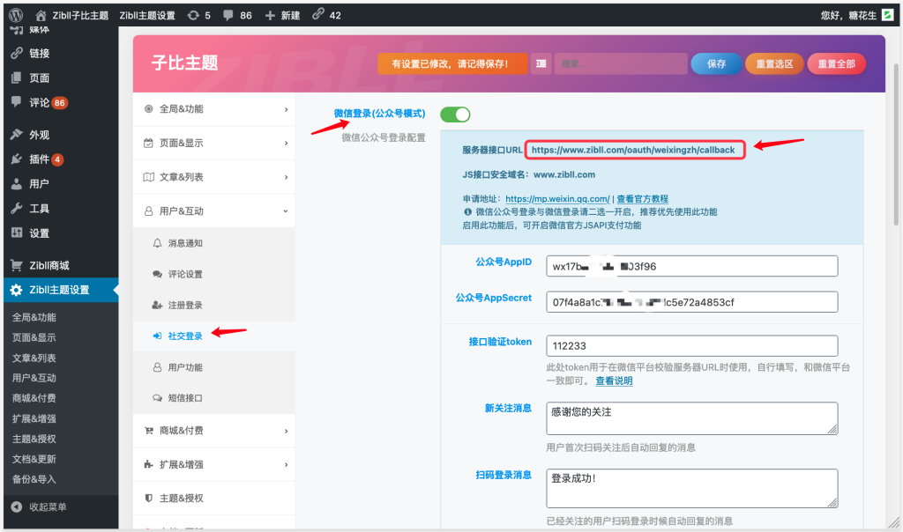Screen dimensions: 903x532
Task: Click the WordPress logo icon
Action: coord(16,15)
